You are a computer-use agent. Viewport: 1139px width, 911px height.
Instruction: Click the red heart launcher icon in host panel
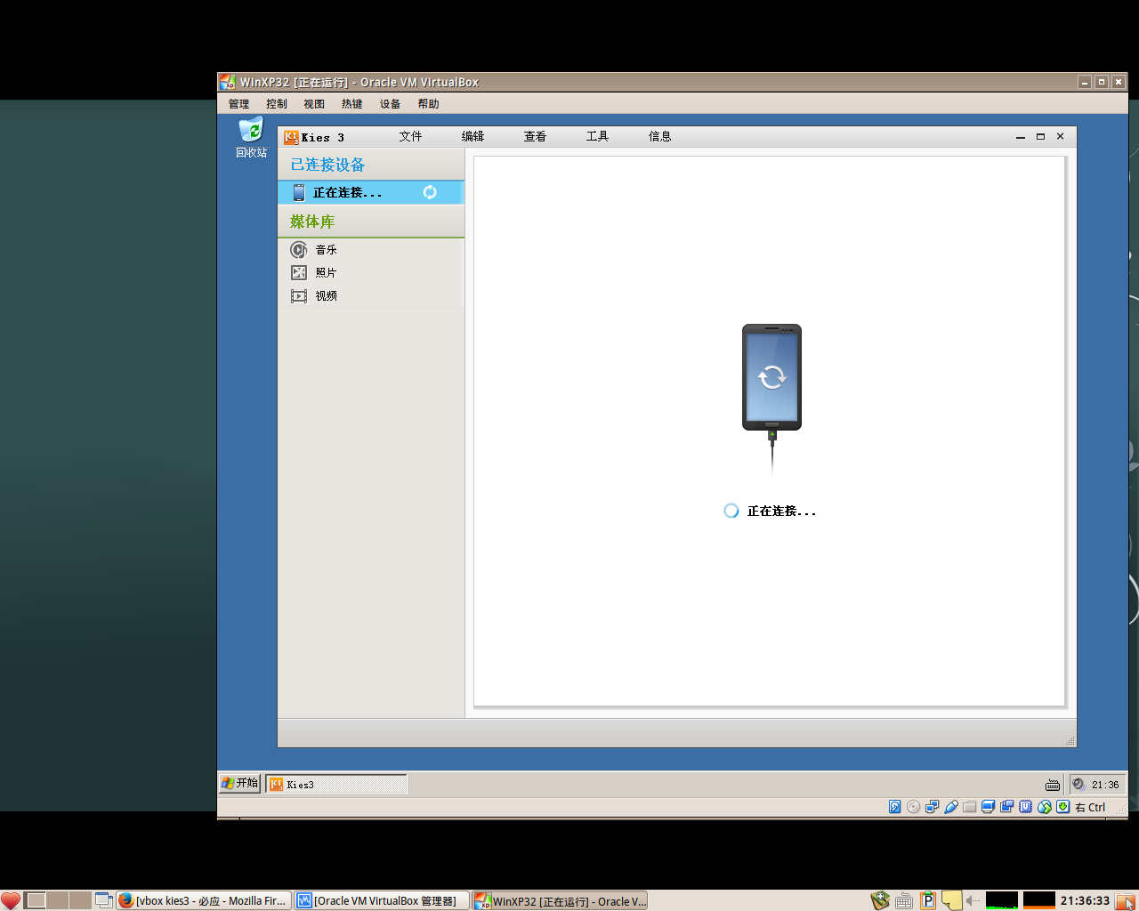coord(11,900)
